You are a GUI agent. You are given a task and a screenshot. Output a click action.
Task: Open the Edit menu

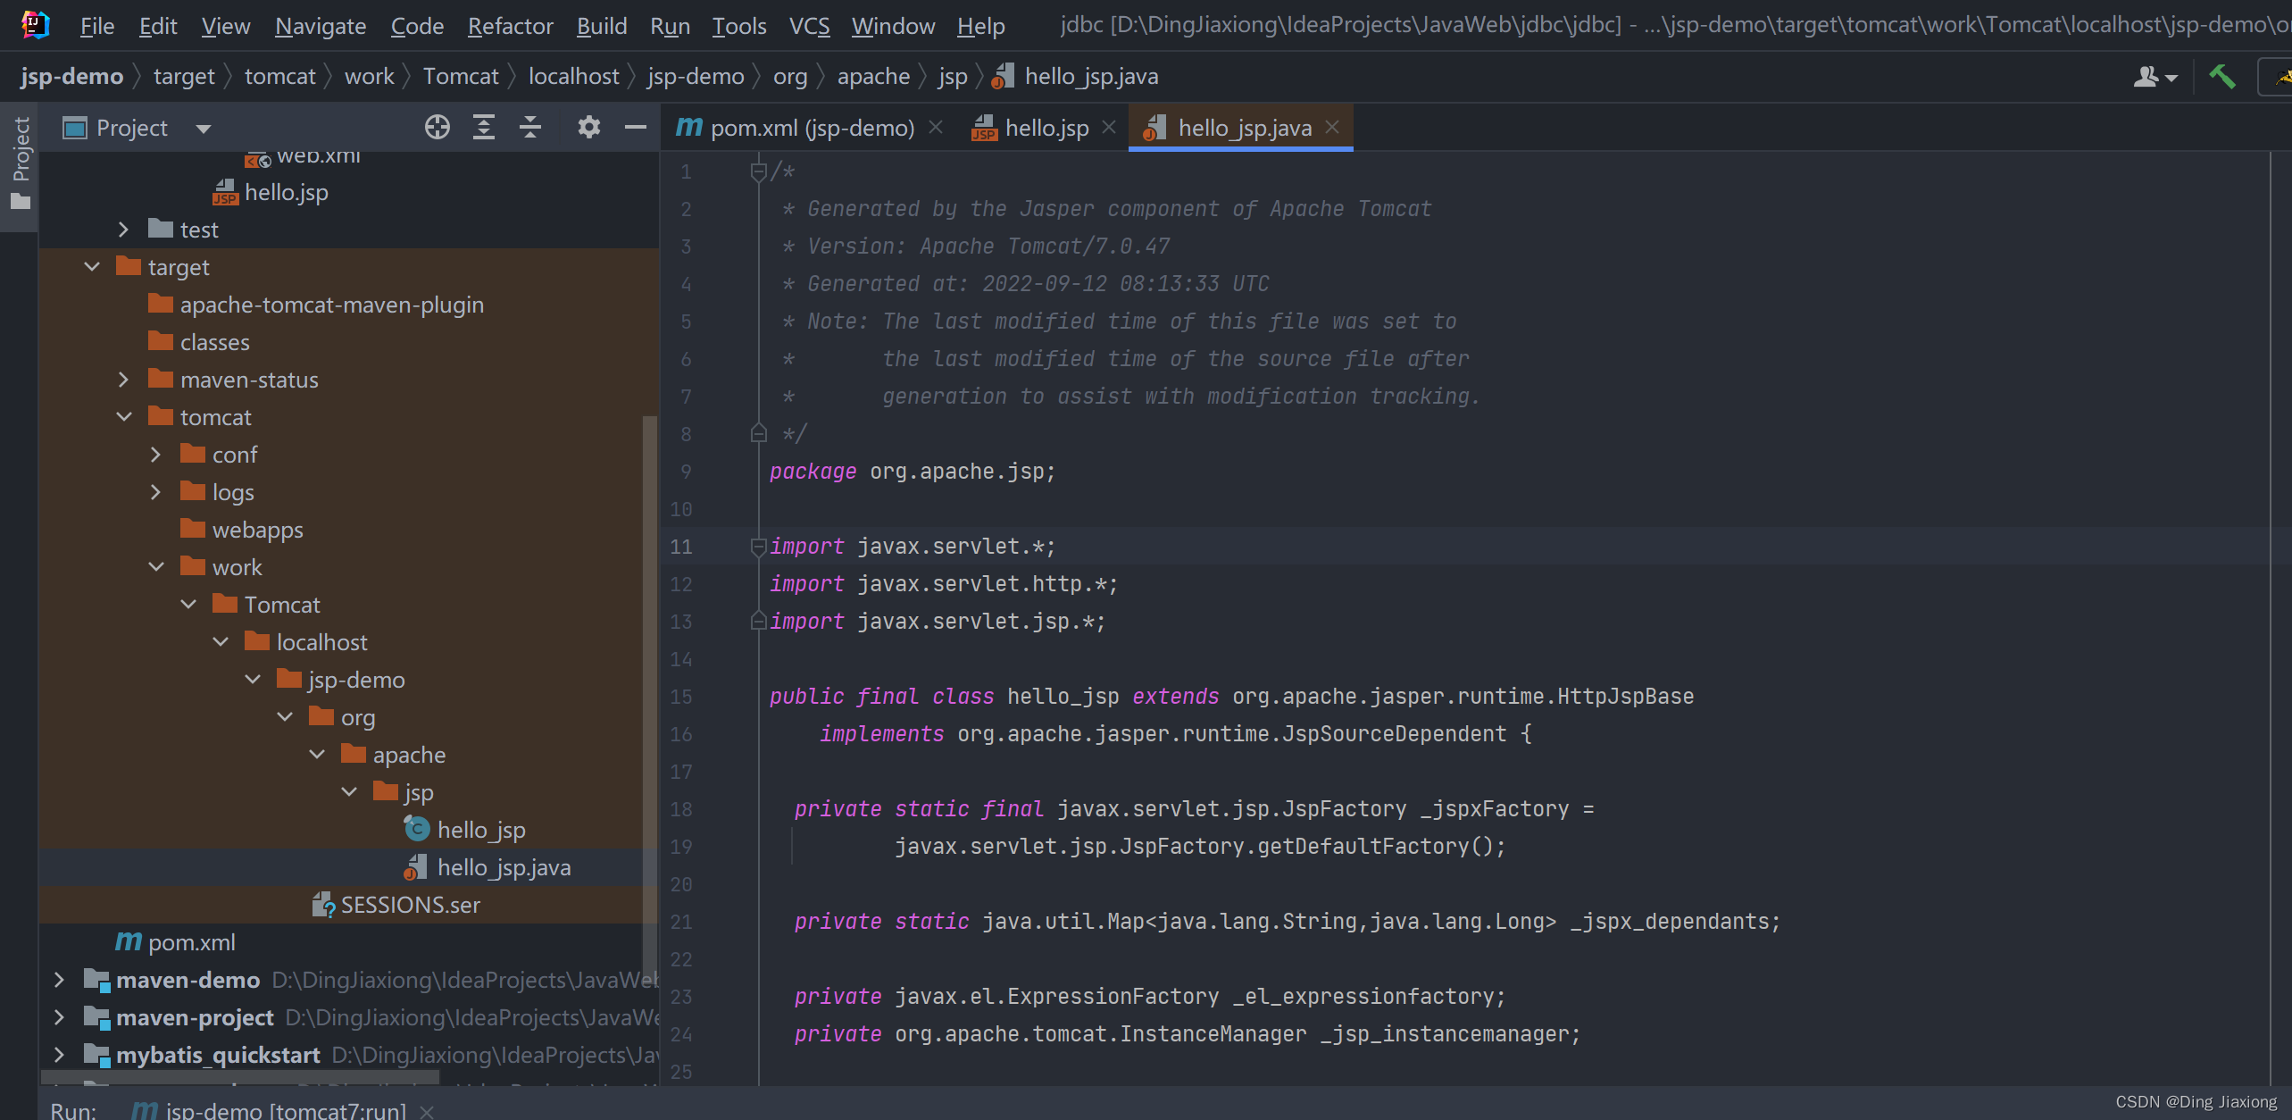158,26
